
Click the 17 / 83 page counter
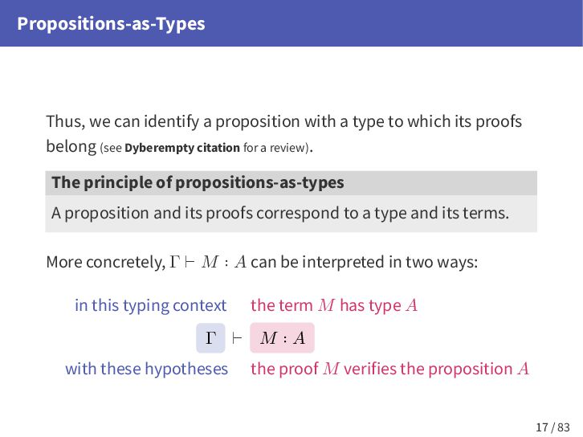553,427
